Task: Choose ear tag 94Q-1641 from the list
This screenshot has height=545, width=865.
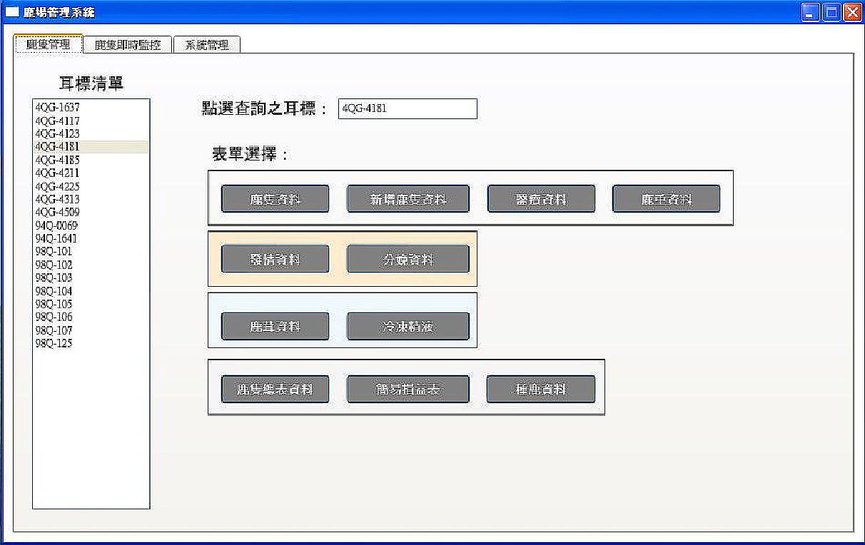Action: pos(56,238)
